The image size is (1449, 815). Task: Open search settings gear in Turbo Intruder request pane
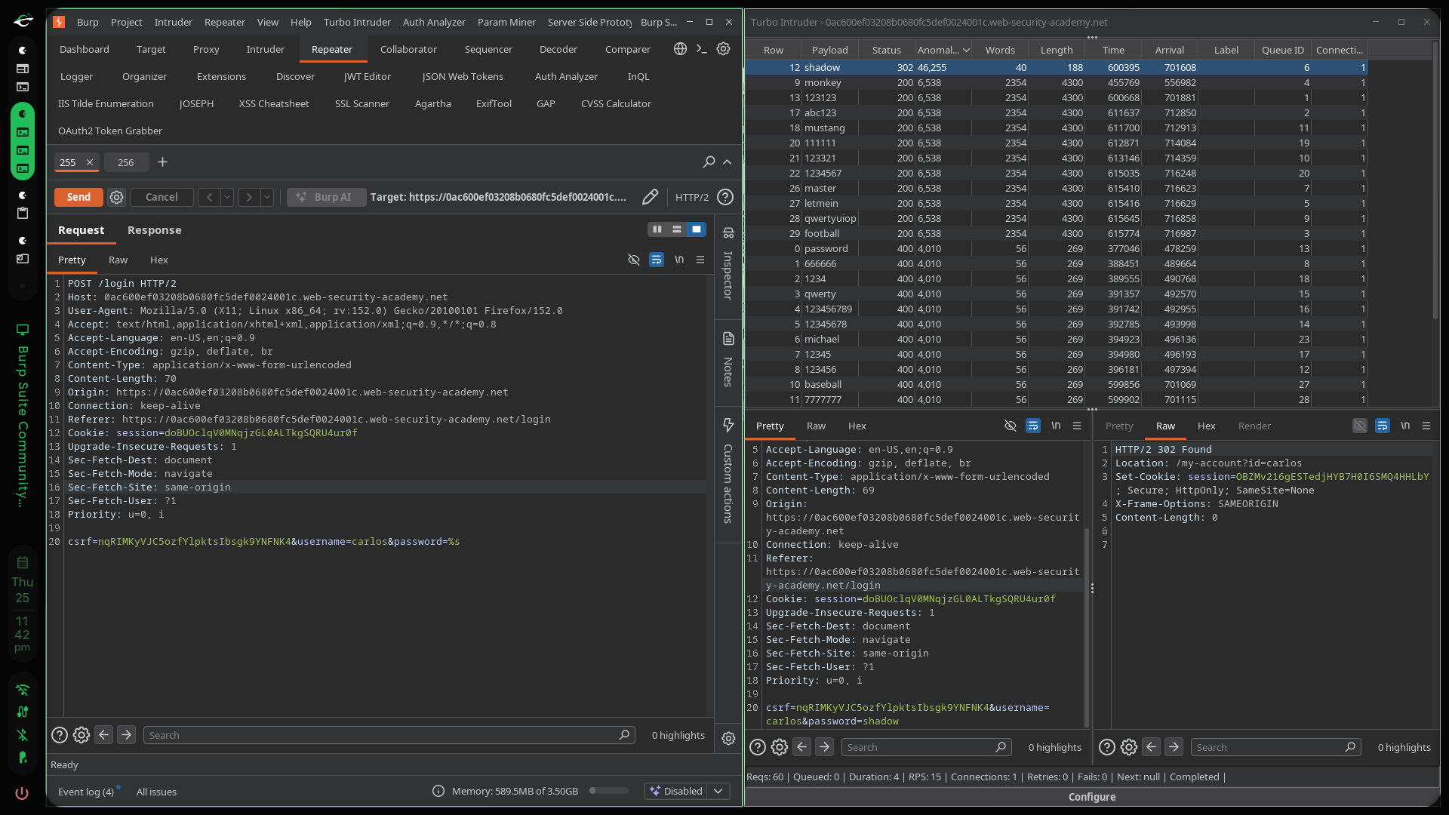coord(780,747)
